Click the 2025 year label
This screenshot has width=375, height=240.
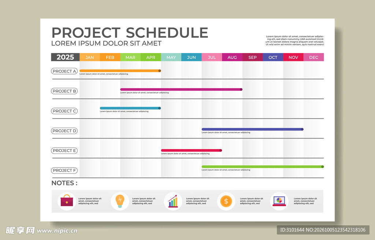(65, 57)
